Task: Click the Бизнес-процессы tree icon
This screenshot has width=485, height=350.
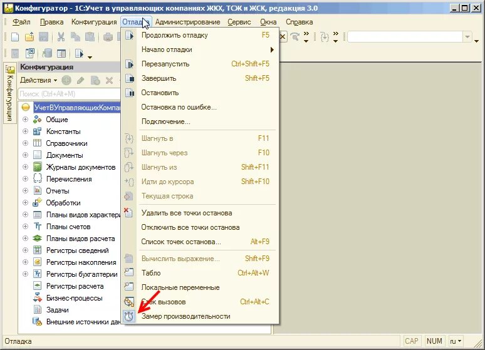Action: 37,298
